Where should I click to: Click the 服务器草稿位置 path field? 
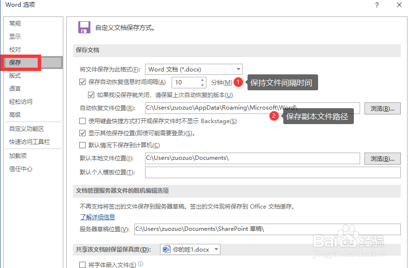[x=267, y=229]
